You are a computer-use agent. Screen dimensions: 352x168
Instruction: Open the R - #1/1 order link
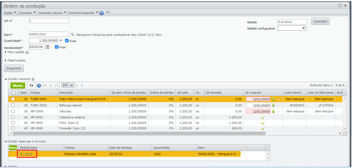(26, 154)
